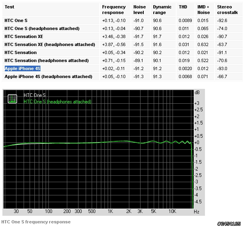The image size is (243, 227).
Task: Click IMD + Noise value 0.071
Action: (x=203, y=76)
